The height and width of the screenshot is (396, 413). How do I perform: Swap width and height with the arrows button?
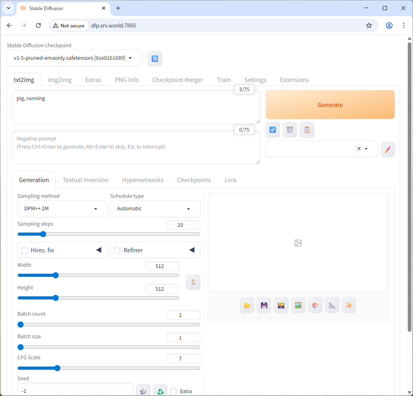click(193, 282)
